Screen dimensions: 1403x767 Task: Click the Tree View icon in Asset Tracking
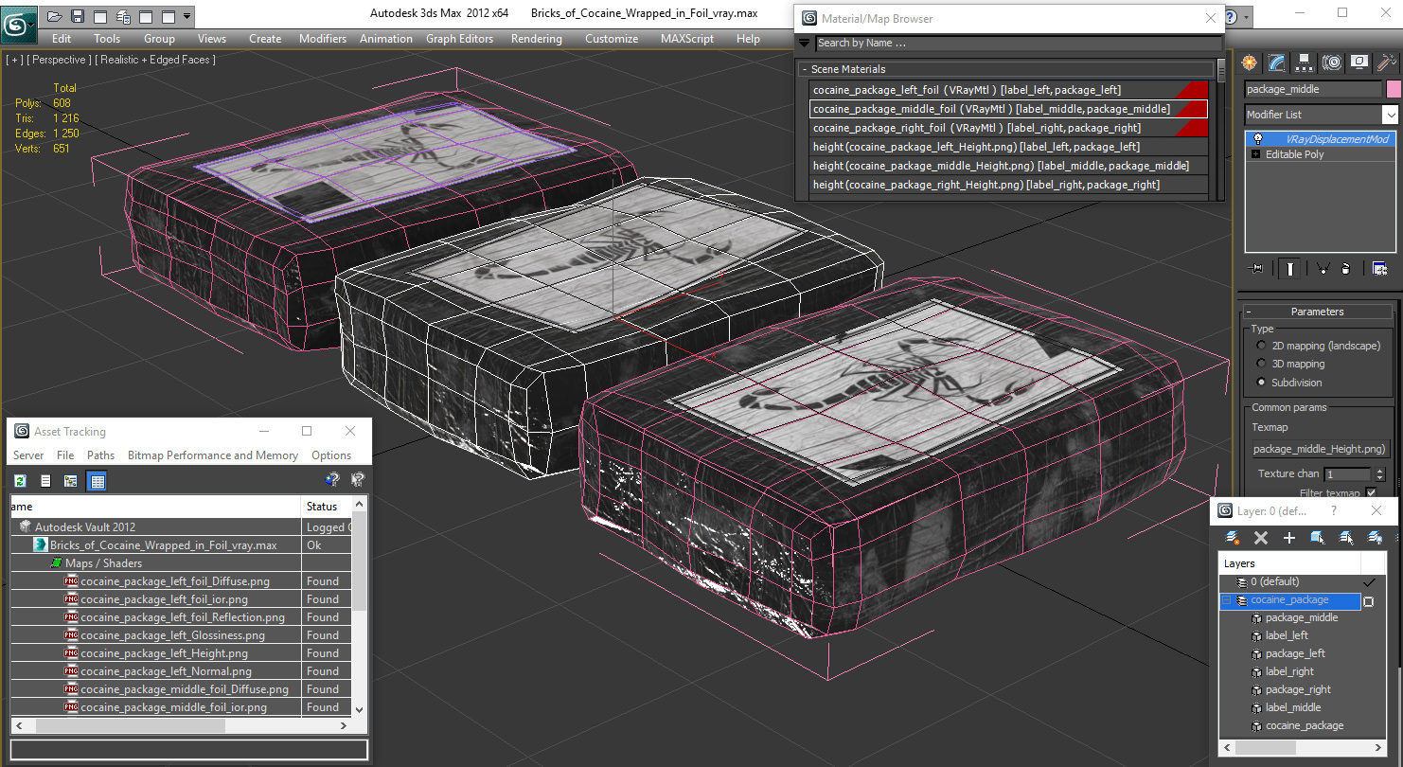point(70,481)
